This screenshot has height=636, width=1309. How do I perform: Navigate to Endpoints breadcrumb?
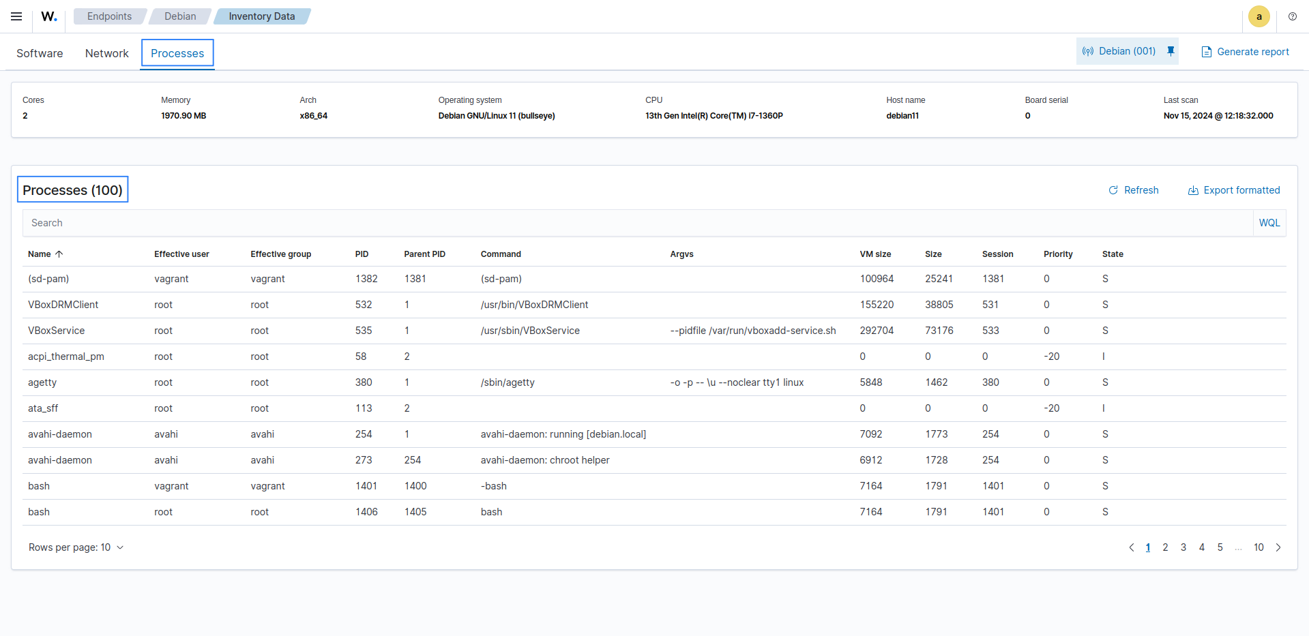[x=109, y=16]
